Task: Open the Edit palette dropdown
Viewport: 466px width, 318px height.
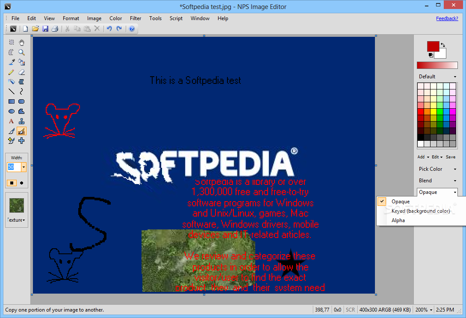Action: tap(437, 157)
